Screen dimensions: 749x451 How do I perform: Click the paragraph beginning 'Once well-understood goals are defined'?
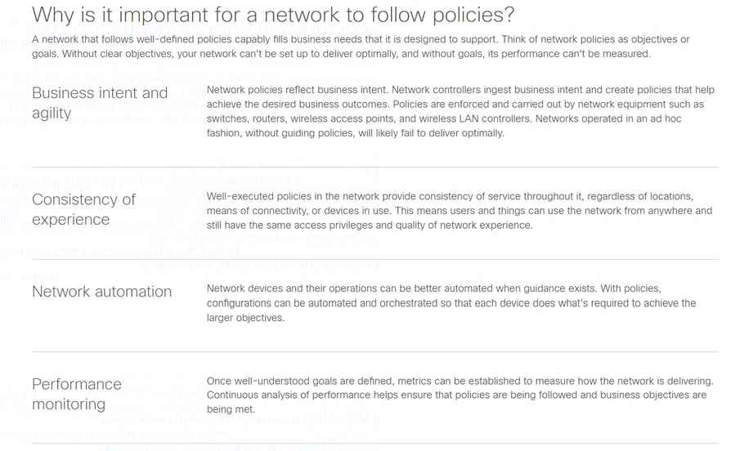(x=460, y=395)
